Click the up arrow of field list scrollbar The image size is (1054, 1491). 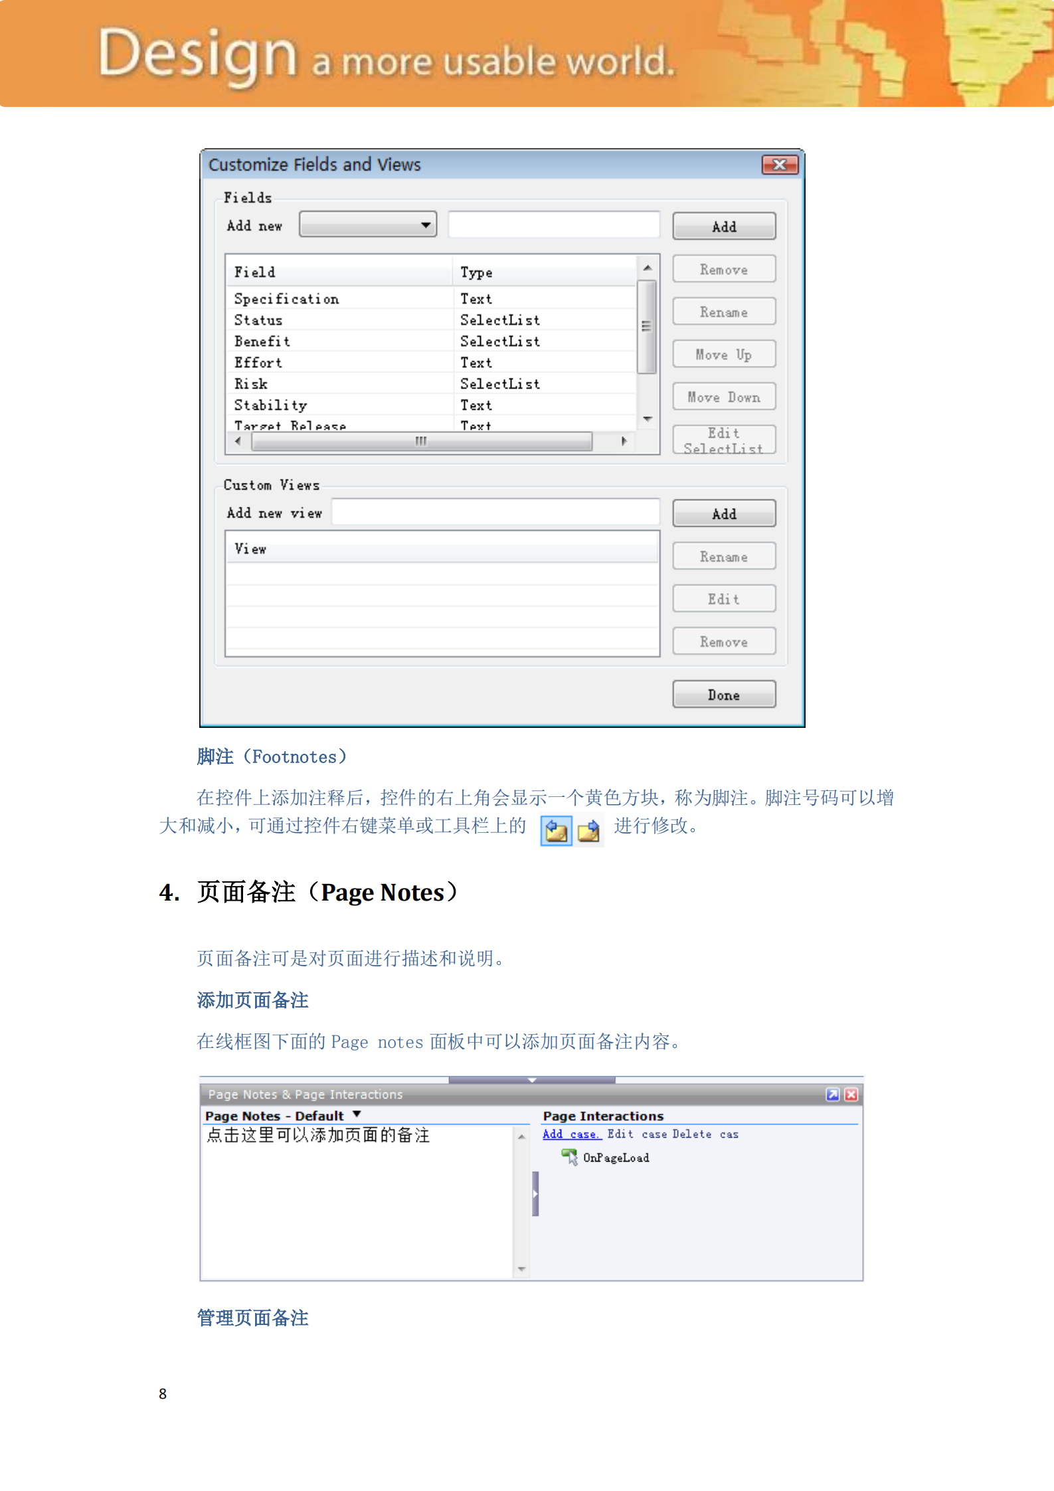[647, 267]
